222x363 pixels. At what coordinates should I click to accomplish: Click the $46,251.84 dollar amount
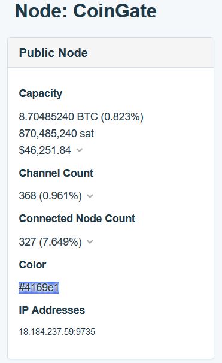coord(45,150)
